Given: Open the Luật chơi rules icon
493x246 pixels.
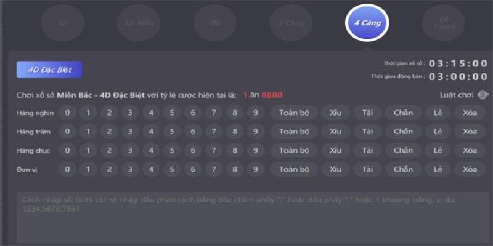Looking at the screenshot, I should pyautogui.click(x=483, y=95).
